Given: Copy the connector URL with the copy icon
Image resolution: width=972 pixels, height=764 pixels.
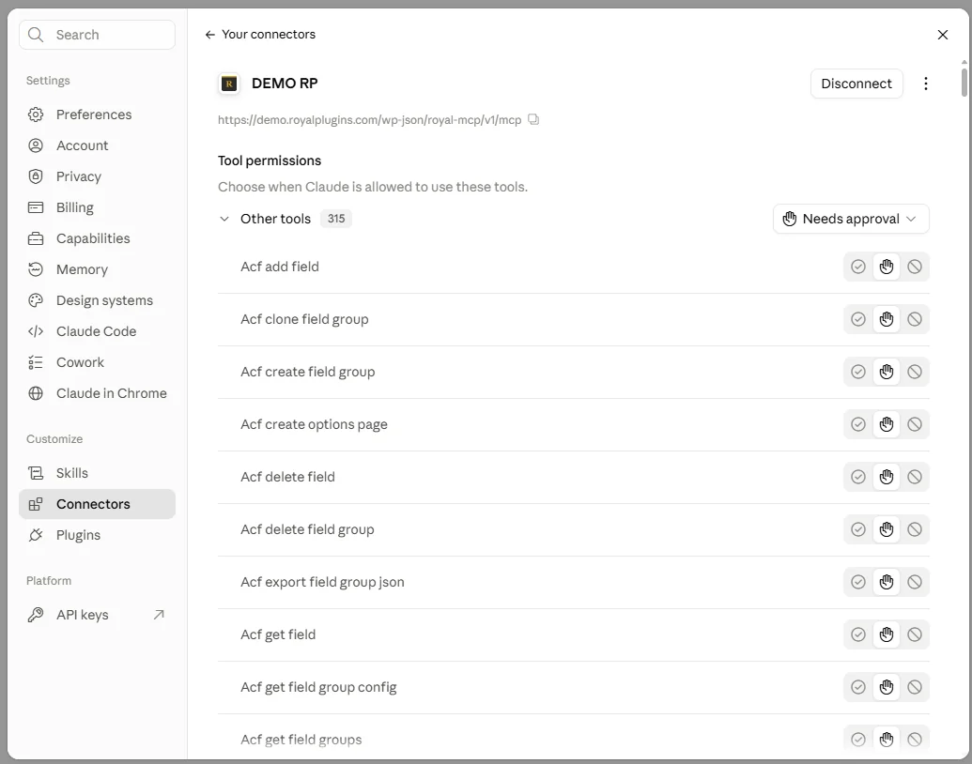Looking at the screenshot, I should (533, 119).
